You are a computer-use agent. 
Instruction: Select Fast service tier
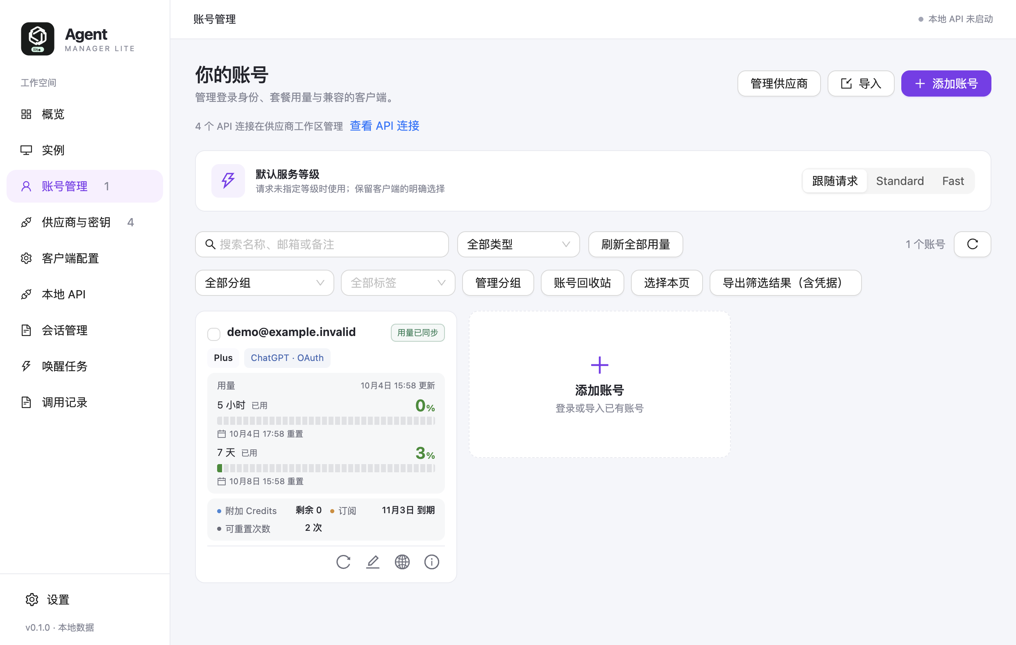click(x=953, y=181)
